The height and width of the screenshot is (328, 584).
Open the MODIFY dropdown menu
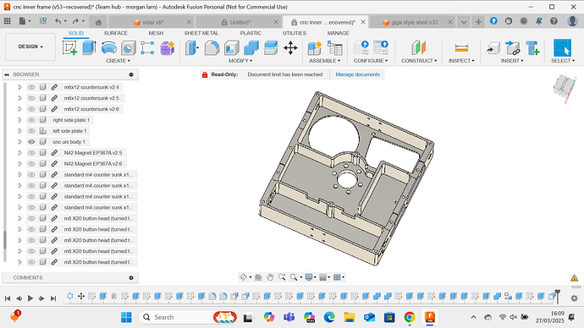tap(240, 61)
